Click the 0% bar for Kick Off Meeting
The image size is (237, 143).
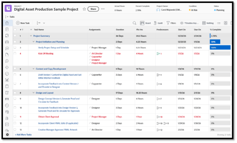point(220,53)
